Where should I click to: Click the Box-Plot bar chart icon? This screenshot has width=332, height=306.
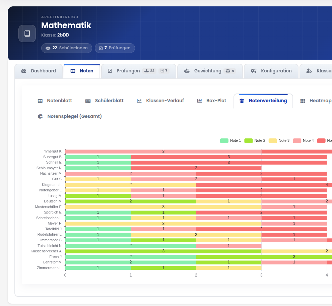[199, 101]
